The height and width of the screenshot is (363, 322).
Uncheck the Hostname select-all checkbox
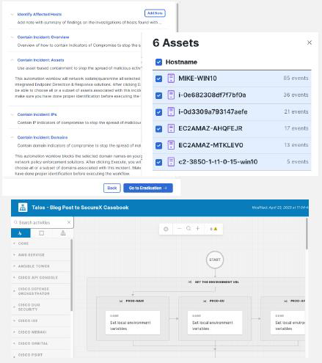point(158,62)
